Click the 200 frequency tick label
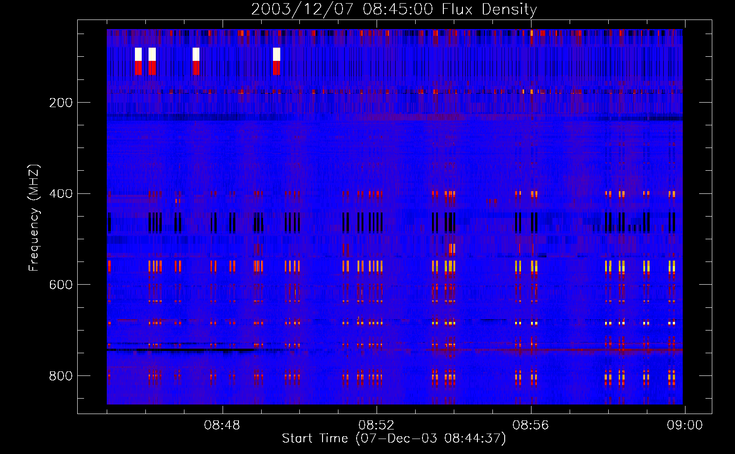 (61, 103)
